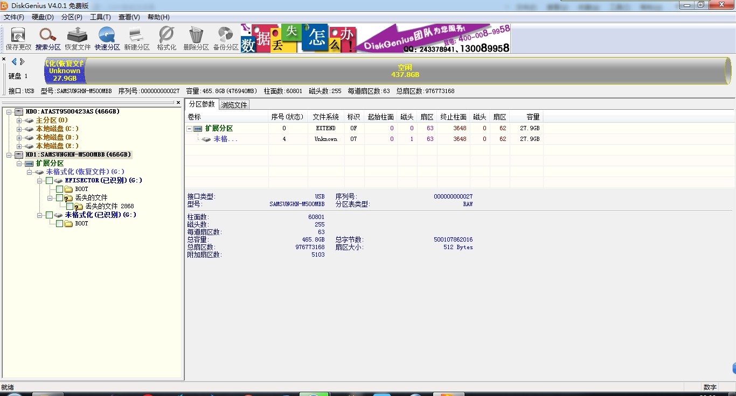Close the disk map bar with the small x
The image size is (736, 396).
pyautogui.click(x=4, y=59)
